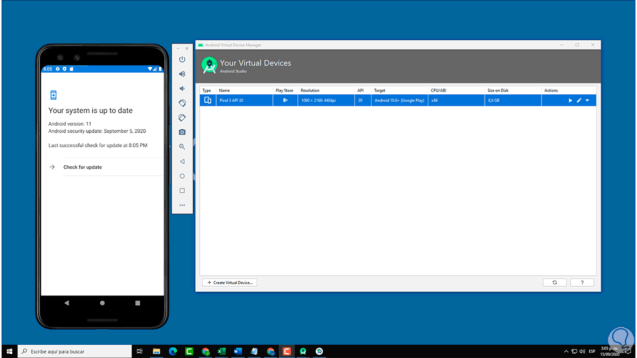Close the emulator toolbar window

pos(187,48)
